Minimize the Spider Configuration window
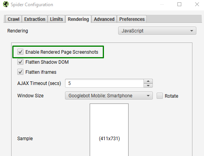Image resolution: width=204 pixels, height=156 pixels. point(162,4)
